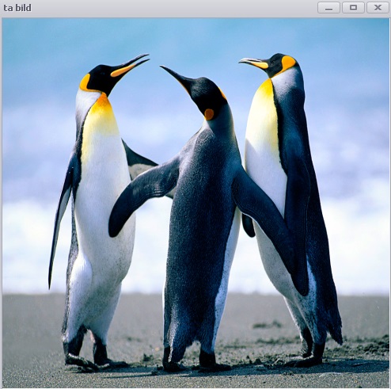The height and width of the screenshot is (389, 391).
Task: Click the left penguin's hanging flipper tip
Action: [x=51, y=275]
